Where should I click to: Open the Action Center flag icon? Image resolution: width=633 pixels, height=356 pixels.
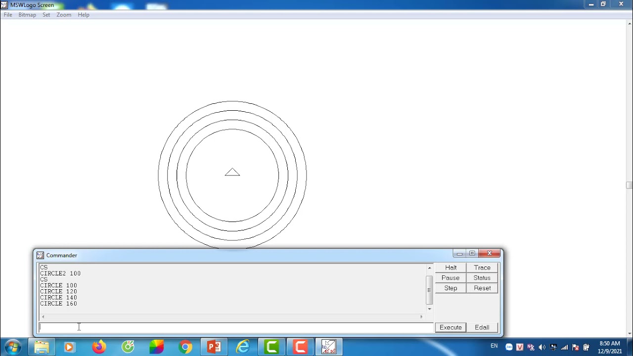(x=575, y=347)
